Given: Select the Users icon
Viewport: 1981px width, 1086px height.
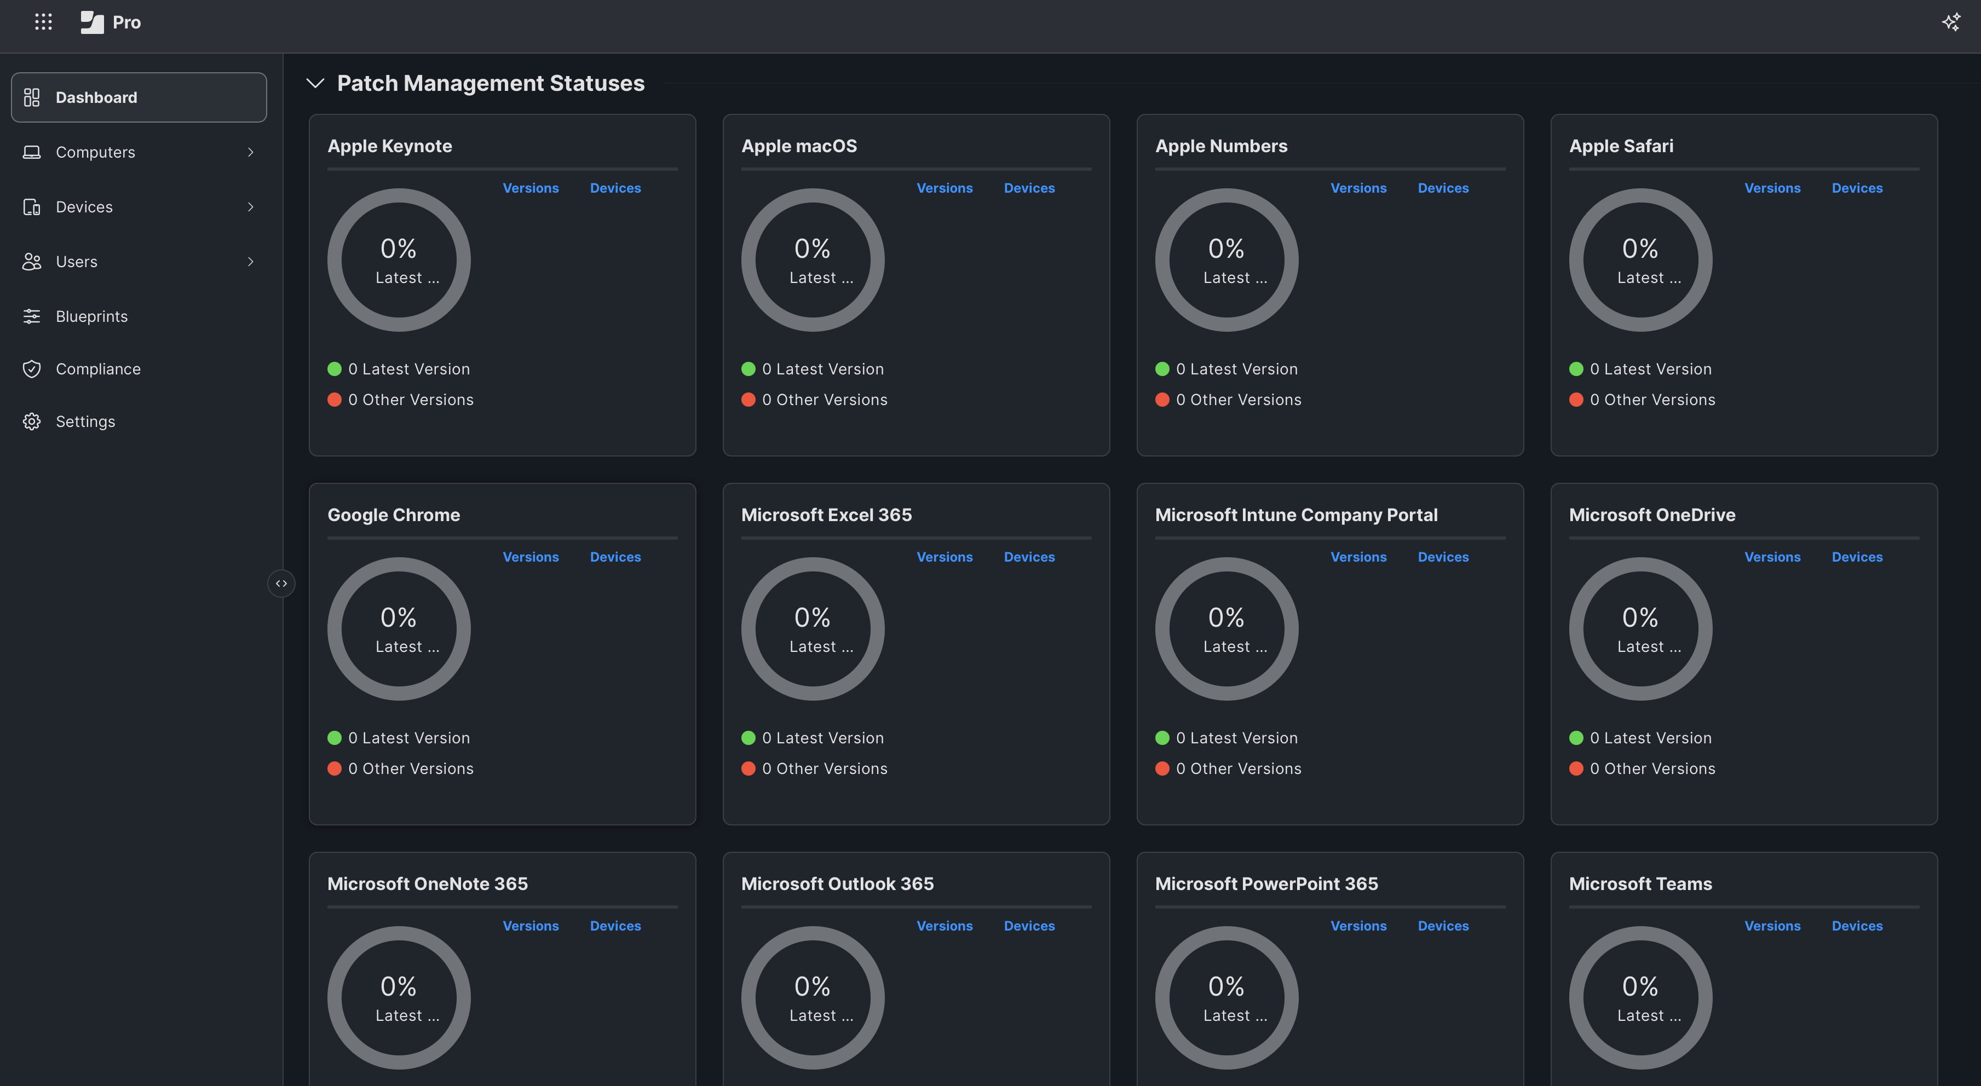Looking at the screenshot, I should click(x=32, y=261).
